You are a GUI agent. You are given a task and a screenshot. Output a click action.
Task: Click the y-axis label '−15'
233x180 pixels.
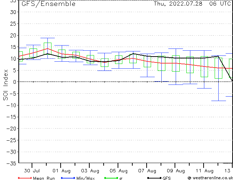click(x=11, y=117)
